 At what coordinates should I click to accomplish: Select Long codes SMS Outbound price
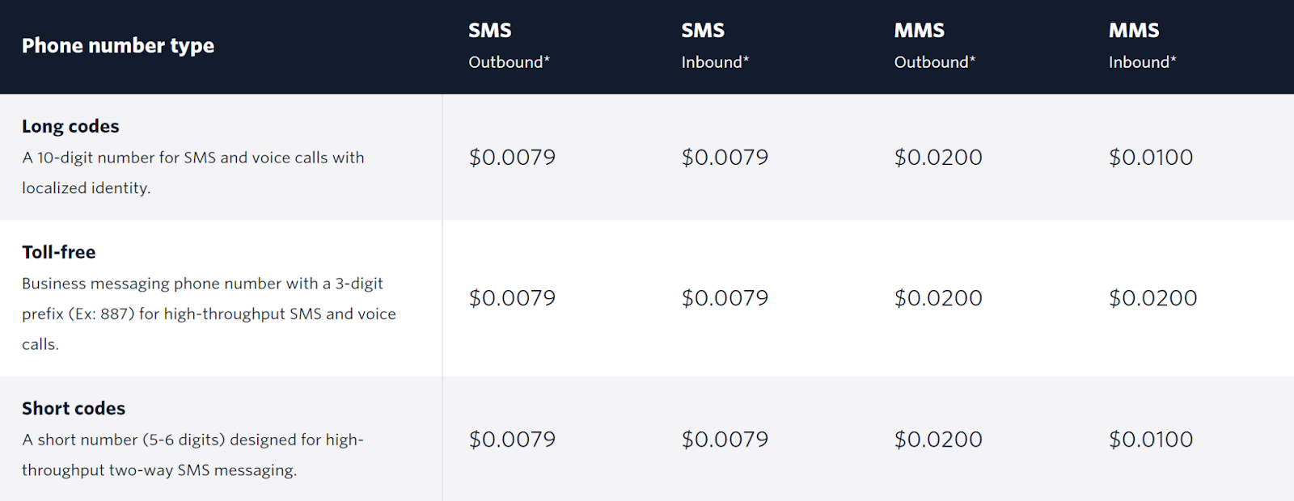512,158
